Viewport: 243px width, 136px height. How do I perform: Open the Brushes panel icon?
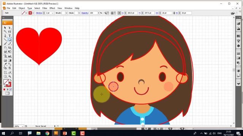(x=238, y=41)
